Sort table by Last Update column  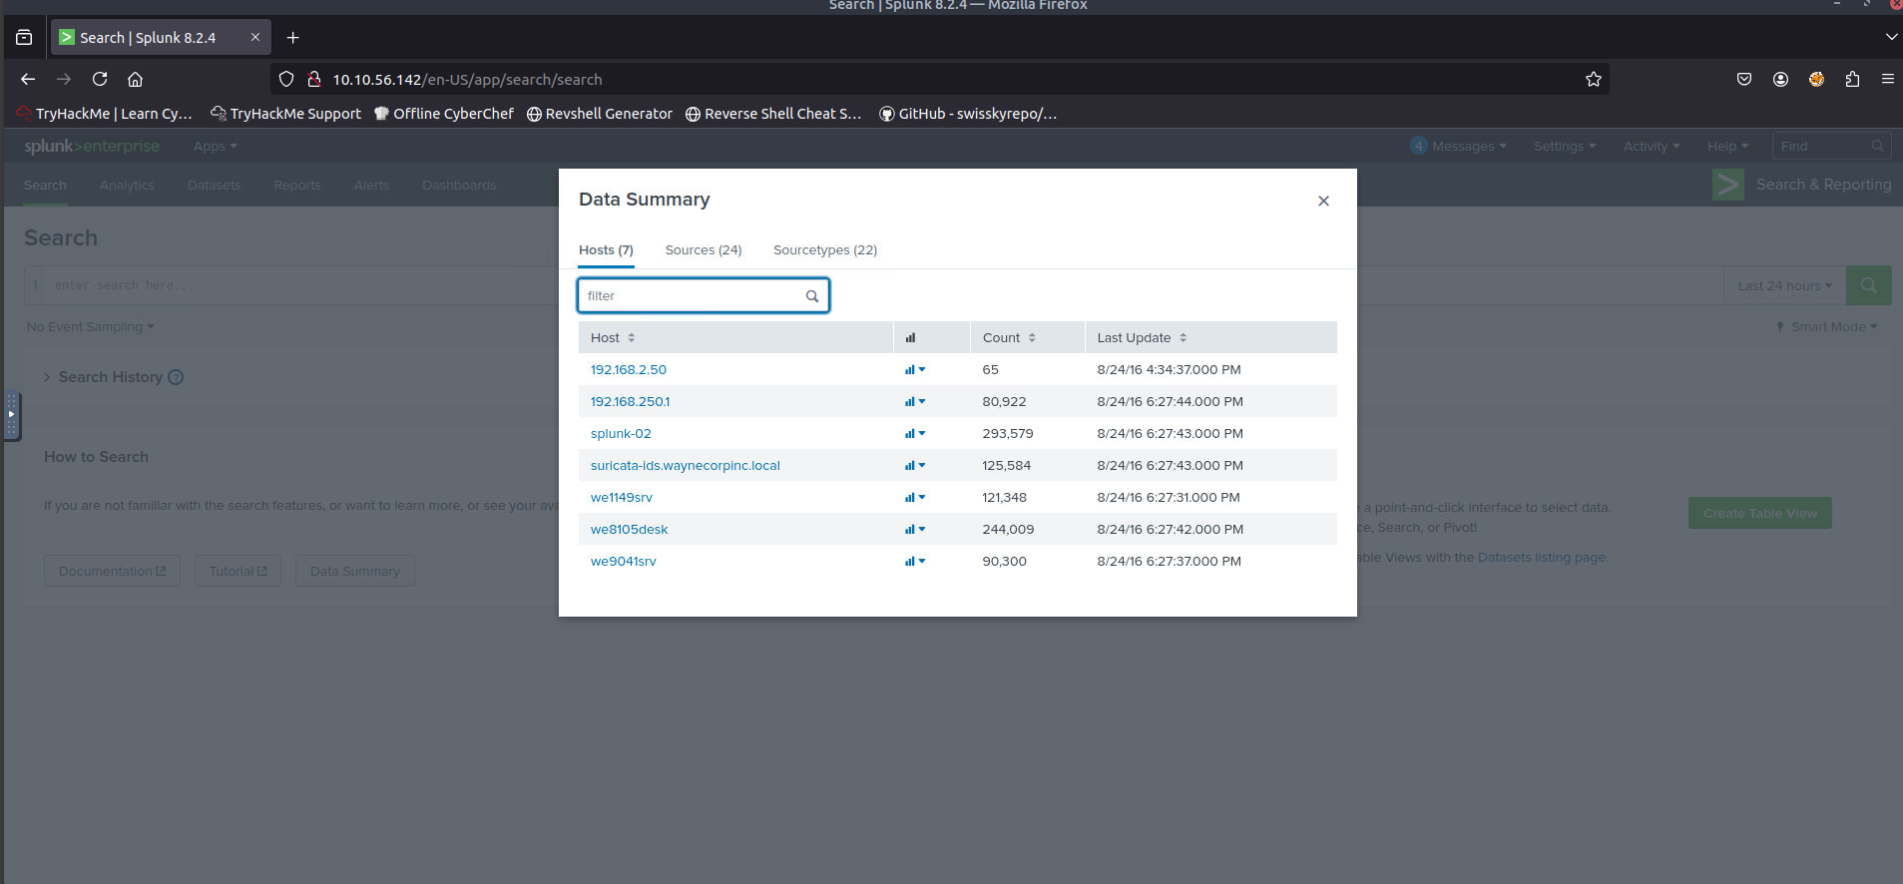click(x=1142, y=338)
